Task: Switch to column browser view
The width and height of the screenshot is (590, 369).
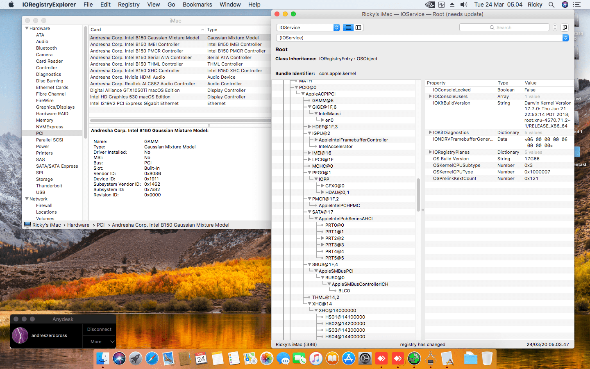Action: [359, 27]
